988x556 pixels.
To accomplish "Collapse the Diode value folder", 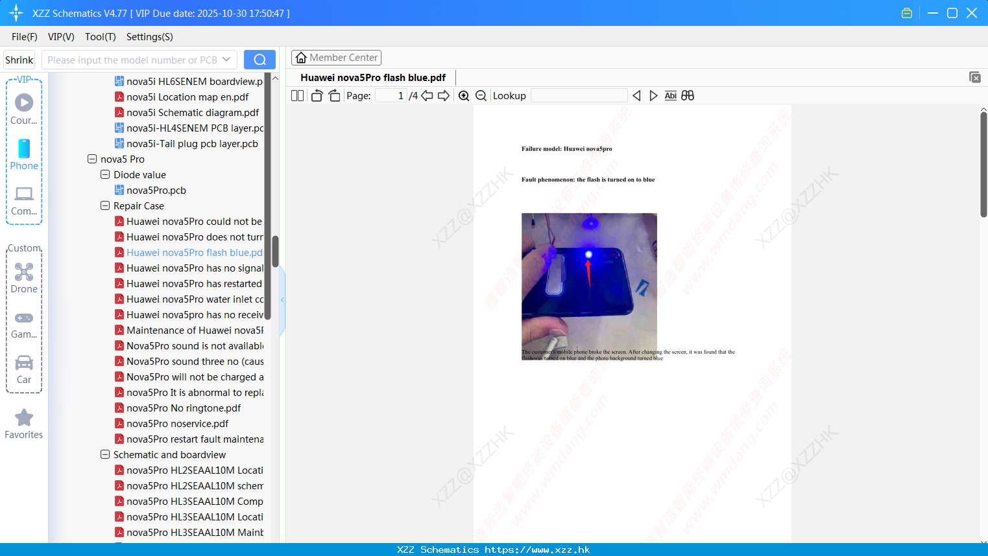I will 105,174.
